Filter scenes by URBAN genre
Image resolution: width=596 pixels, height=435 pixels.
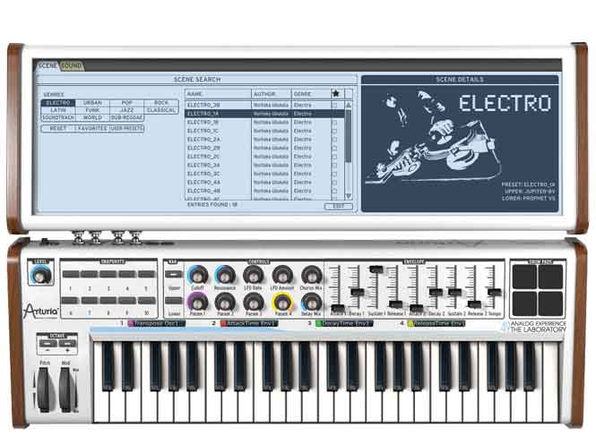click(92, 103)
